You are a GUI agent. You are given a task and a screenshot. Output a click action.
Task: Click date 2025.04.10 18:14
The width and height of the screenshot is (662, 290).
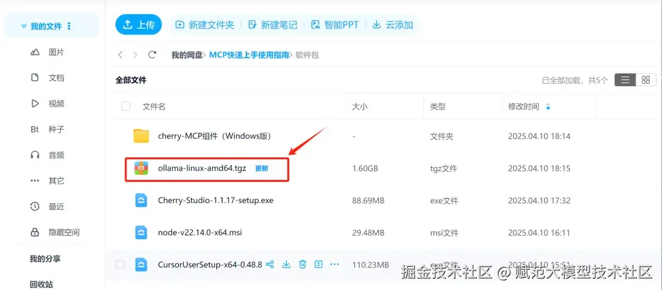(x=539, y=136)
